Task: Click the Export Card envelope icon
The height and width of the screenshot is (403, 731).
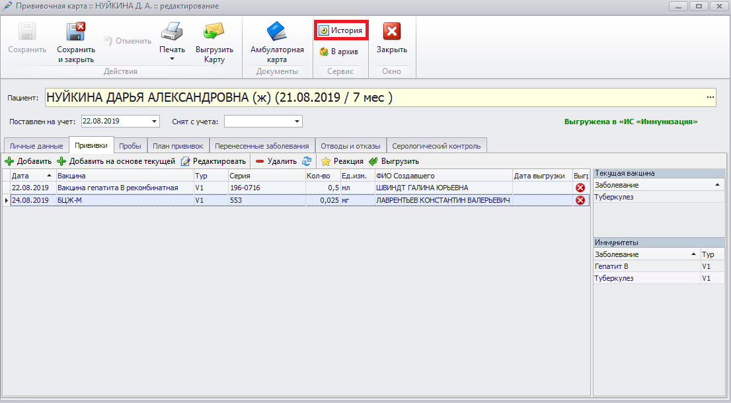Action: pyautogui.click(x=214, y=32)
